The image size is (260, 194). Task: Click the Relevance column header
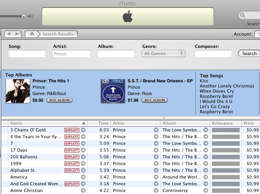click(226, 123)
